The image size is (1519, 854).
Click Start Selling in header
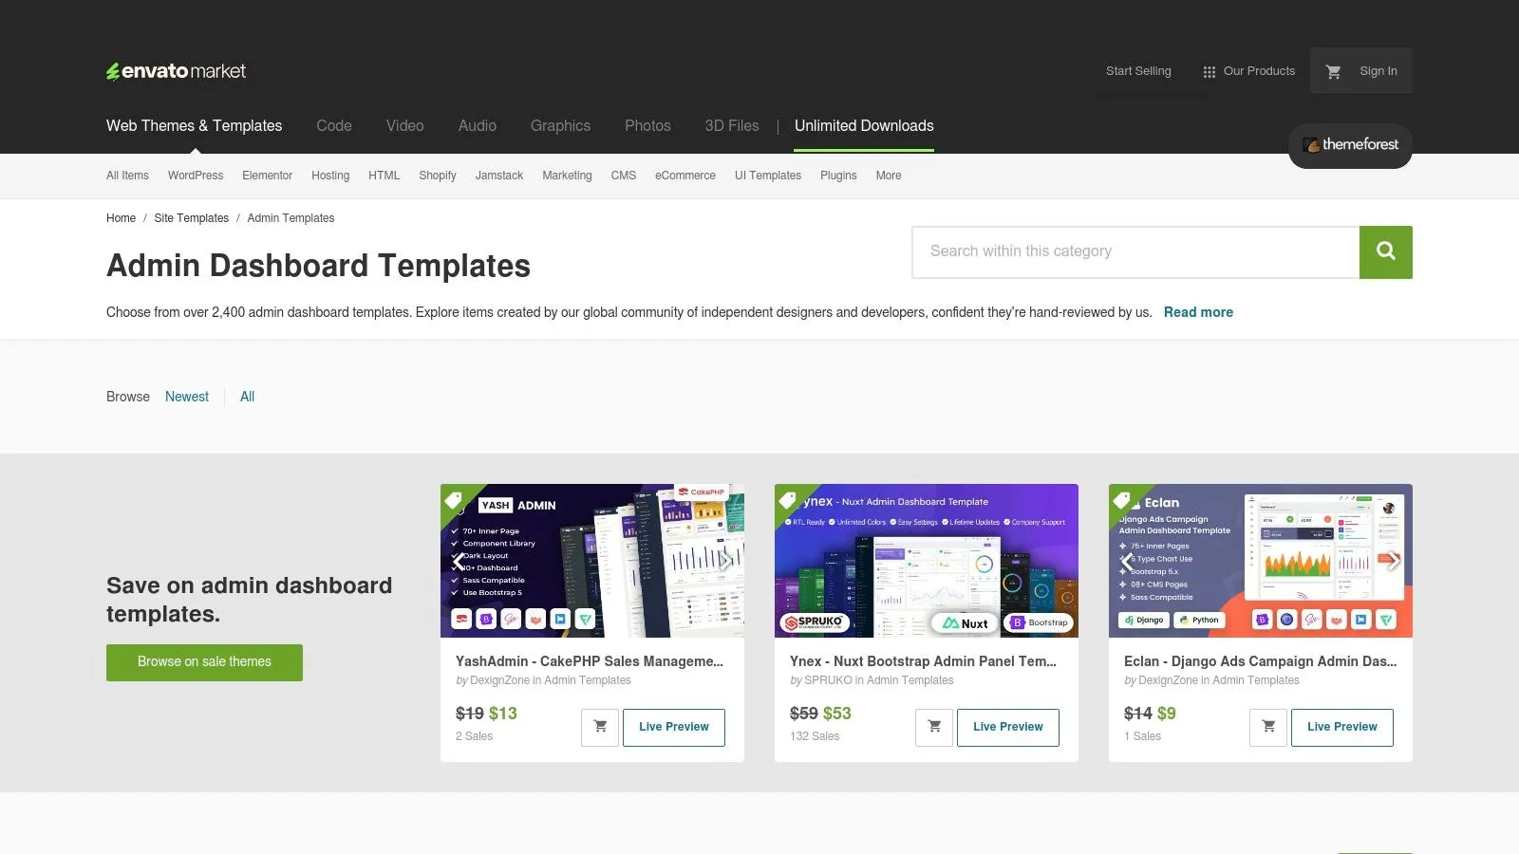1138,71
